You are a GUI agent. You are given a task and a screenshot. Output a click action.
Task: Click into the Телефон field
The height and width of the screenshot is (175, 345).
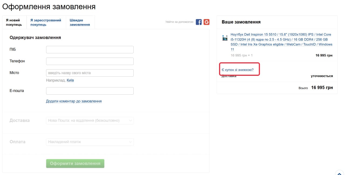click(x=90, y=61)
